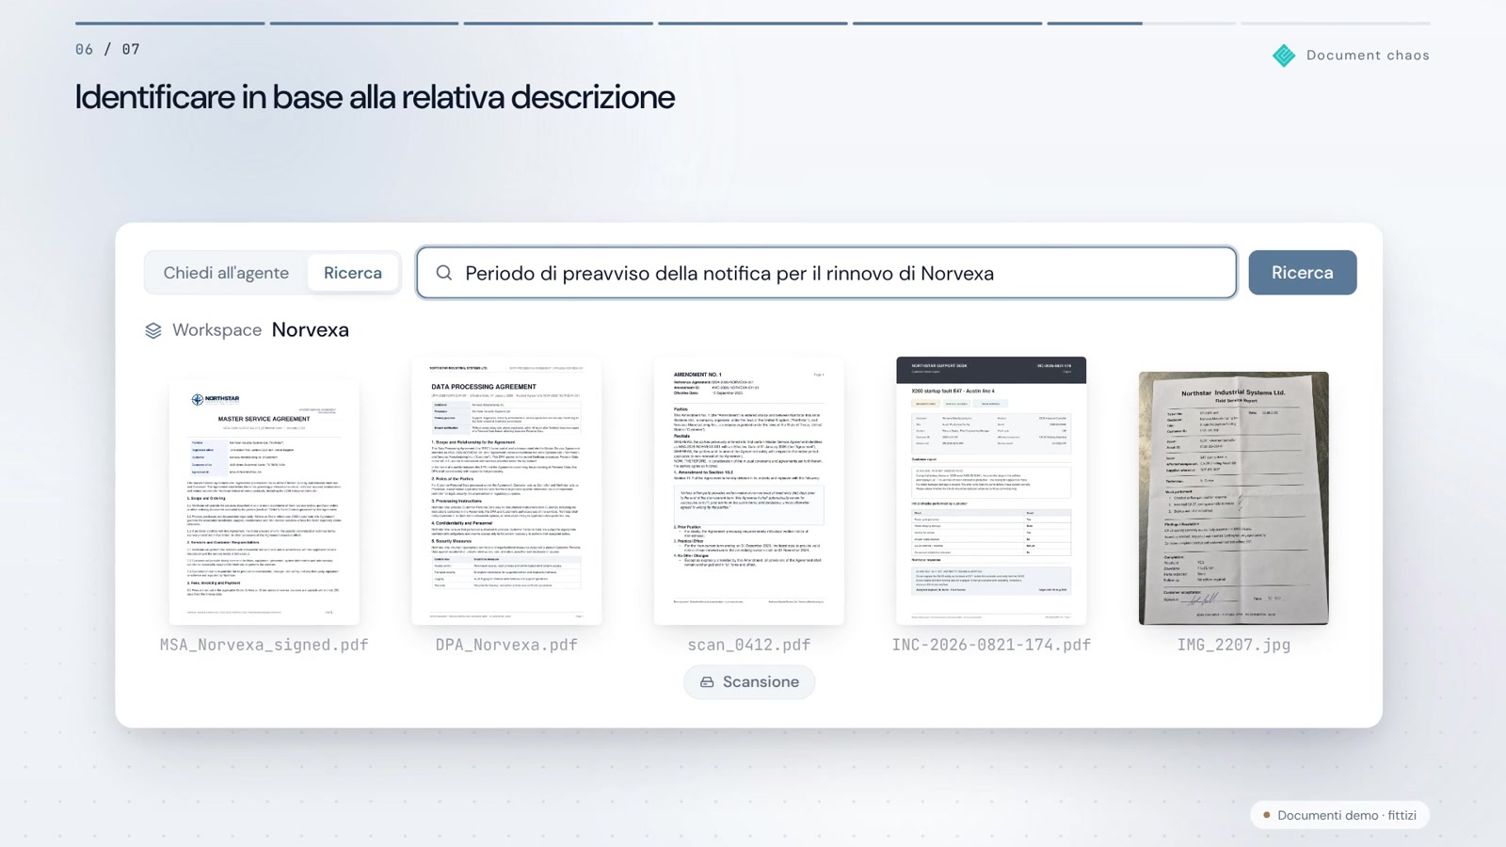1506x847 pixels.
Task: Select the Ricerca mode tab
Action: coord(353,273)
